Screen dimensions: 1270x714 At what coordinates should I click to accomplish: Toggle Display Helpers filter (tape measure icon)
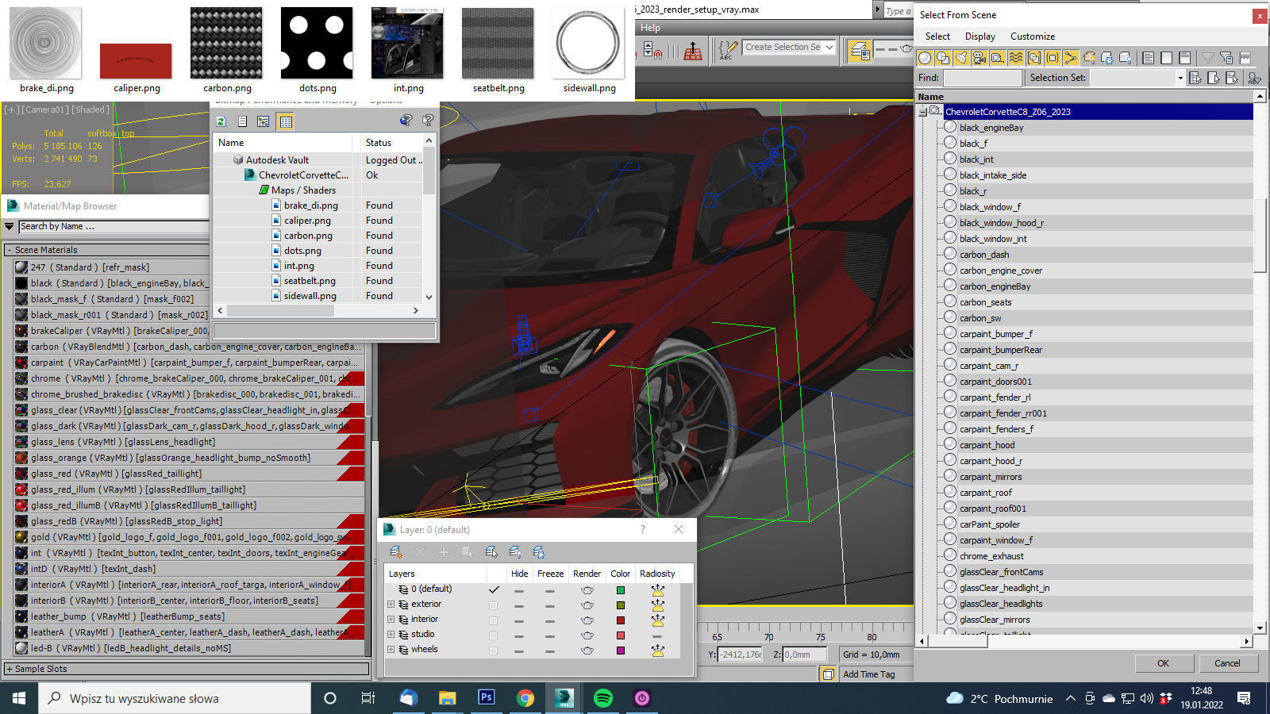click(x=998, y=58)
